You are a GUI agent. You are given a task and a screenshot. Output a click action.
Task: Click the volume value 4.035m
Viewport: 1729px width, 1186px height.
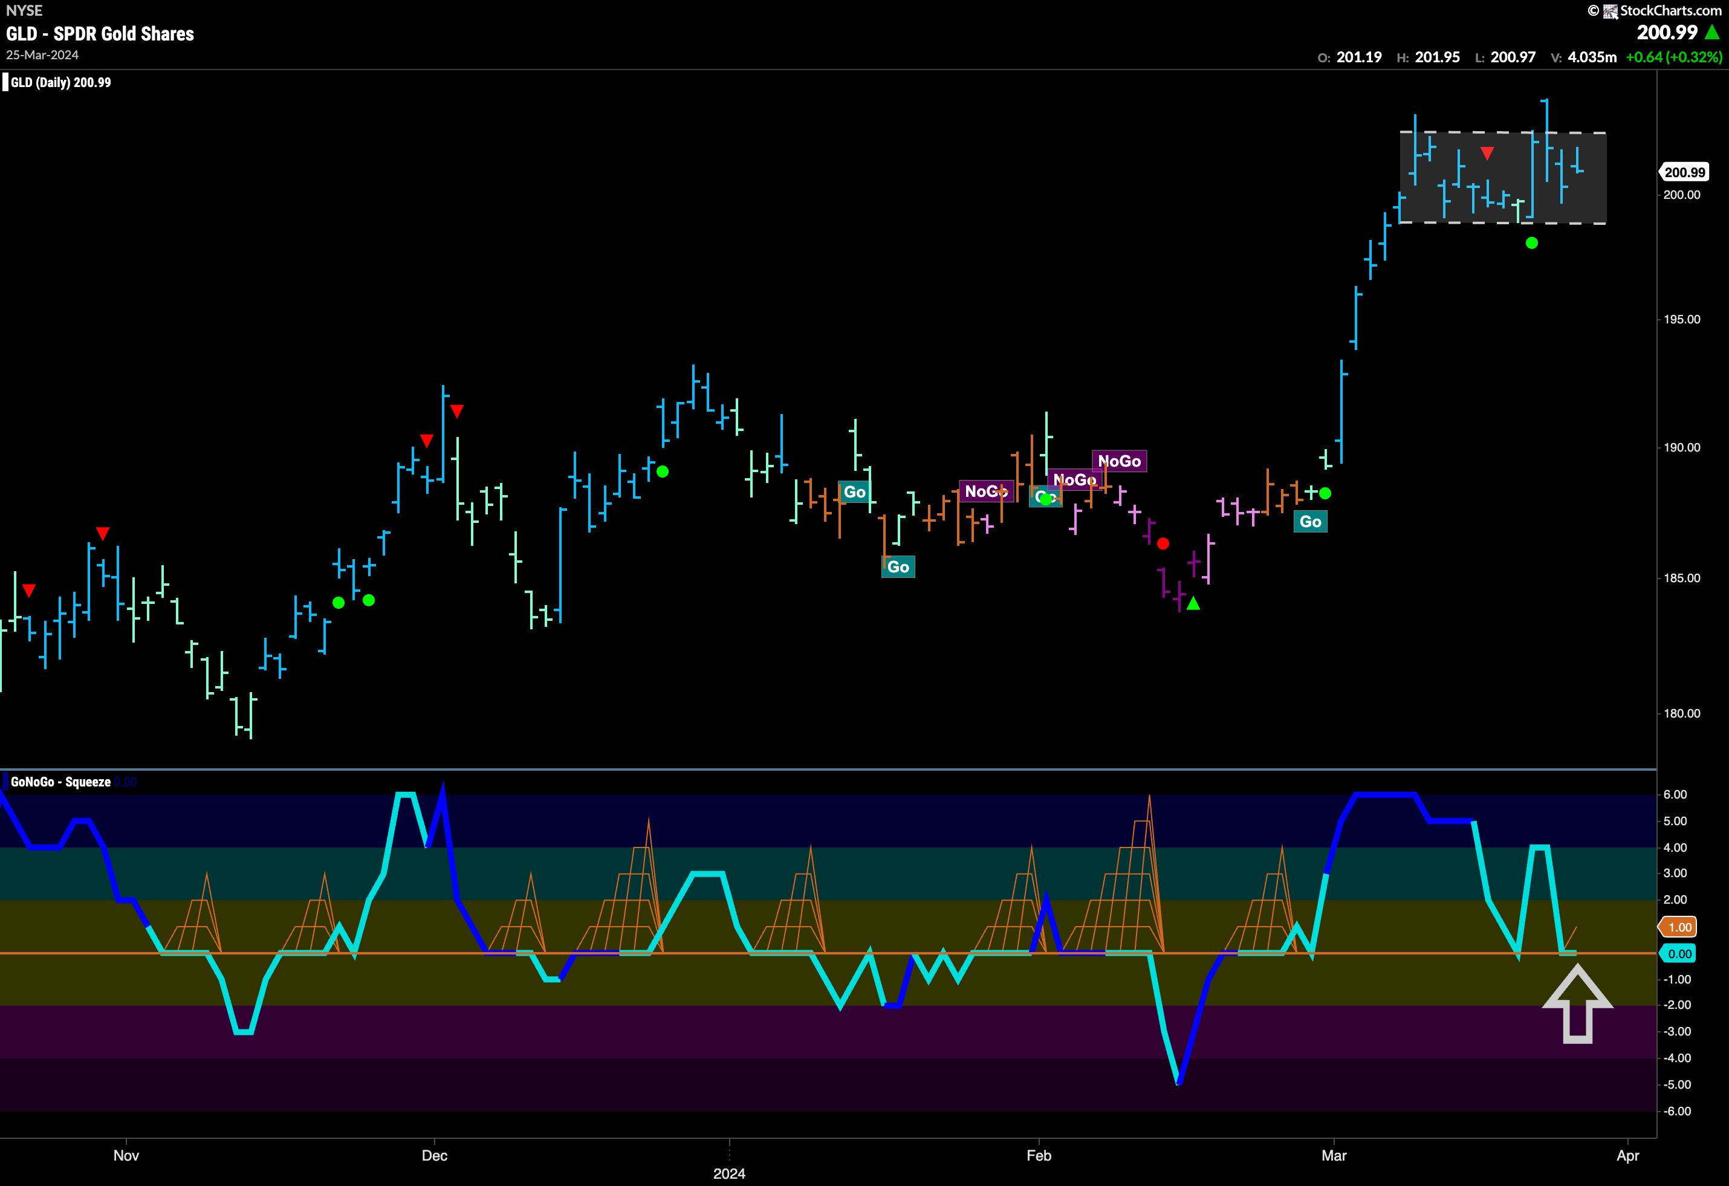(x=1591, y=57)
